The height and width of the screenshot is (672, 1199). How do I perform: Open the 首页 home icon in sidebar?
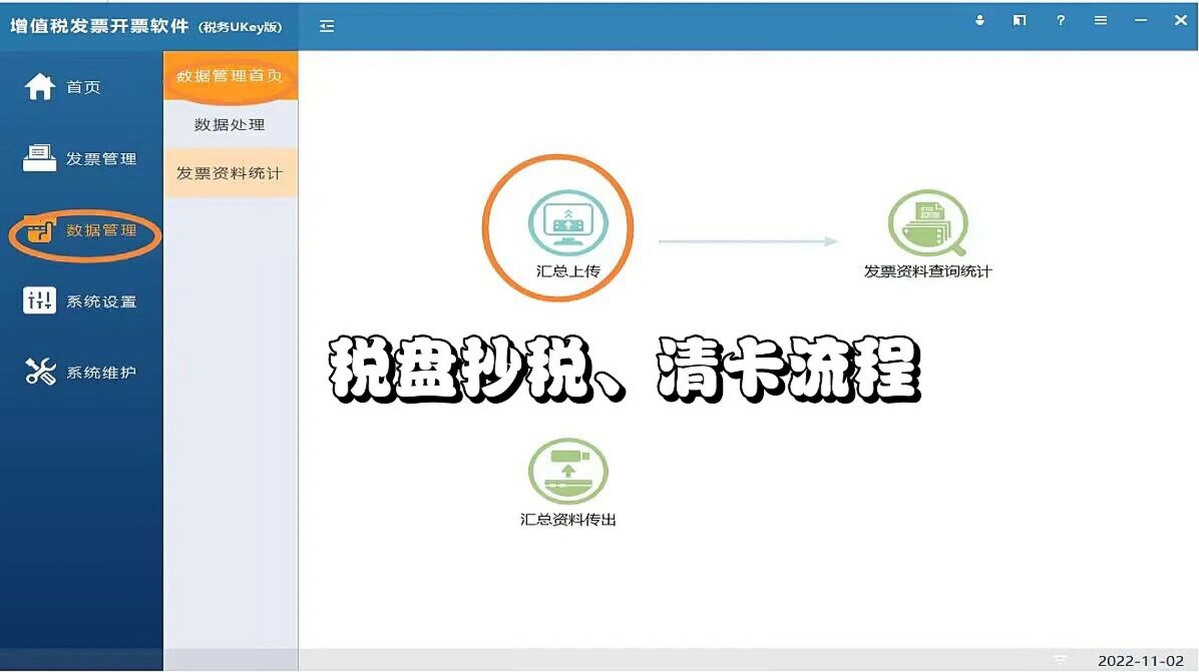(39, 88)
